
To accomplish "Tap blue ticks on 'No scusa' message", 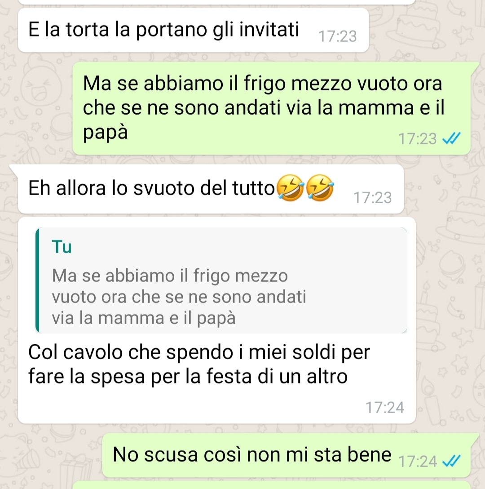I will coord(451,461).
